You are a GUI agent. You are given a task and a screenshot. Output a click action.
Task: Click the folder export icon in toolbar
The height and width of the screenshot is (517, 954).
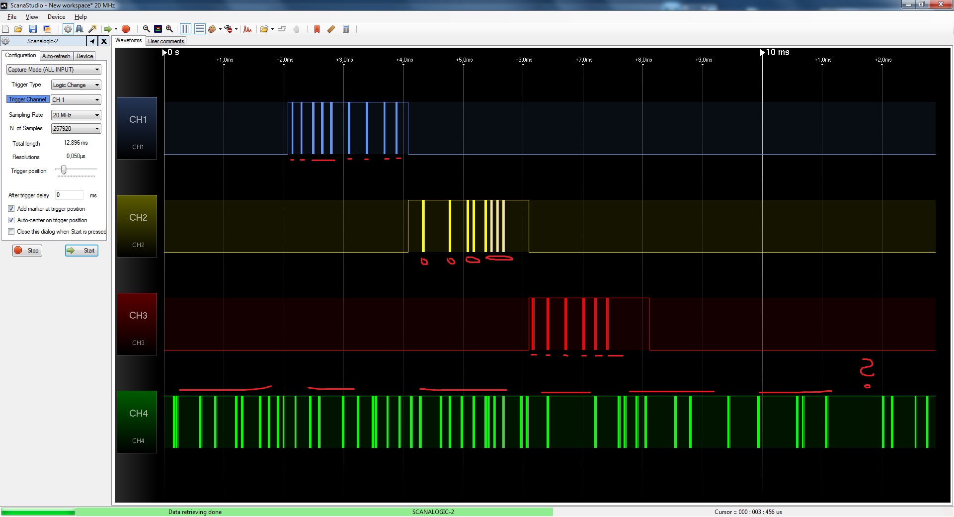pyautogui.click(x=264, y=29)
